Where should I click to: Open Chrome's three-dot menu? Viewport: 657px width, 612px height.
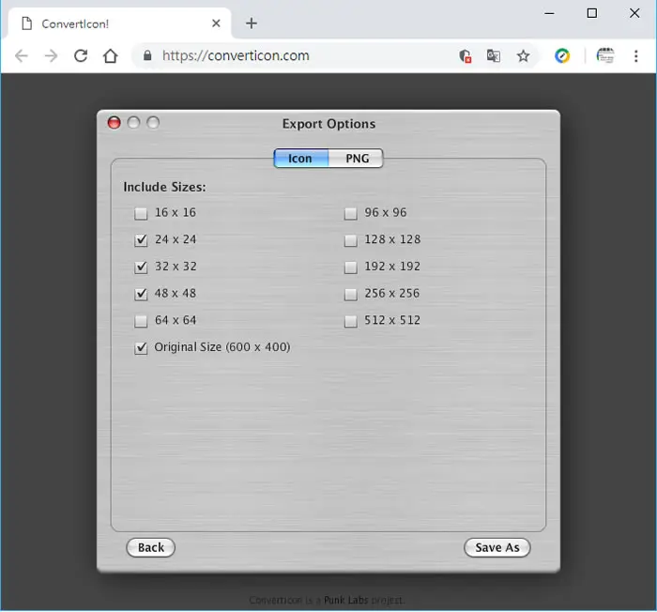pyautogui.click(x=635, y=55)
